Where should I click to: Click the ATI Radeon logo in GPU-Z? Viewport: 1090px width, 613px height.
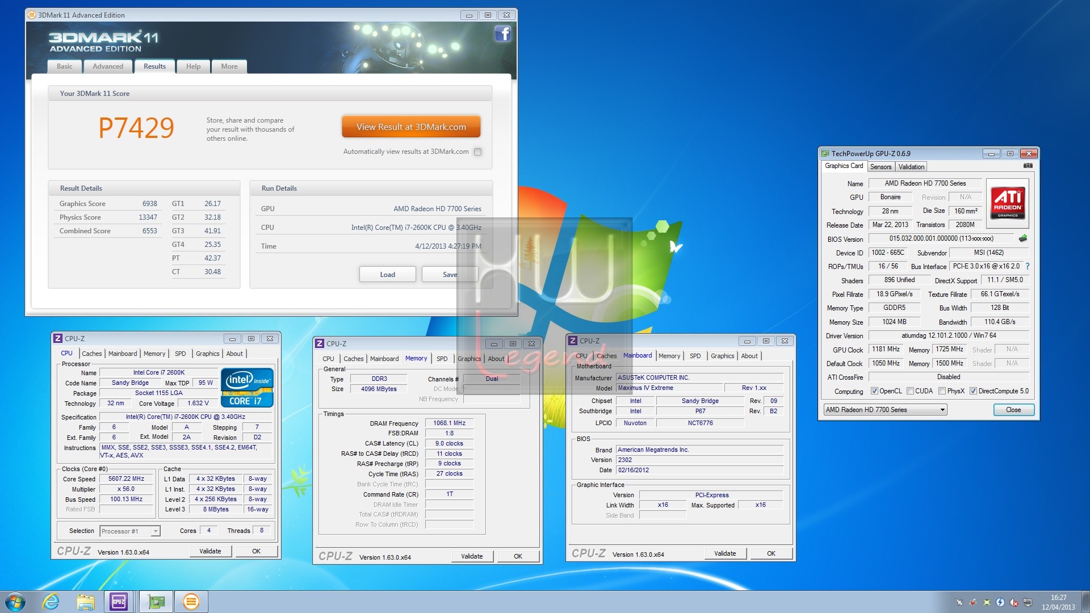click(1008, 203)
